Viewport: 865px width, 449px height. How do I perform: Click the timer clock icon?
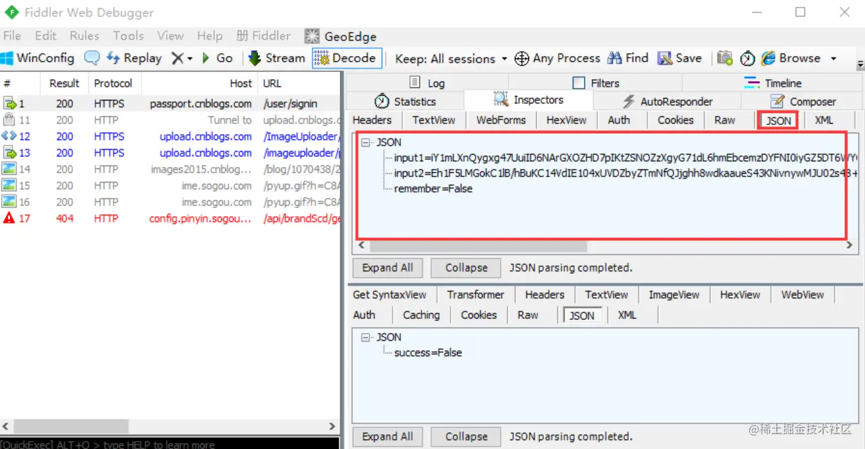coord(747,59)
